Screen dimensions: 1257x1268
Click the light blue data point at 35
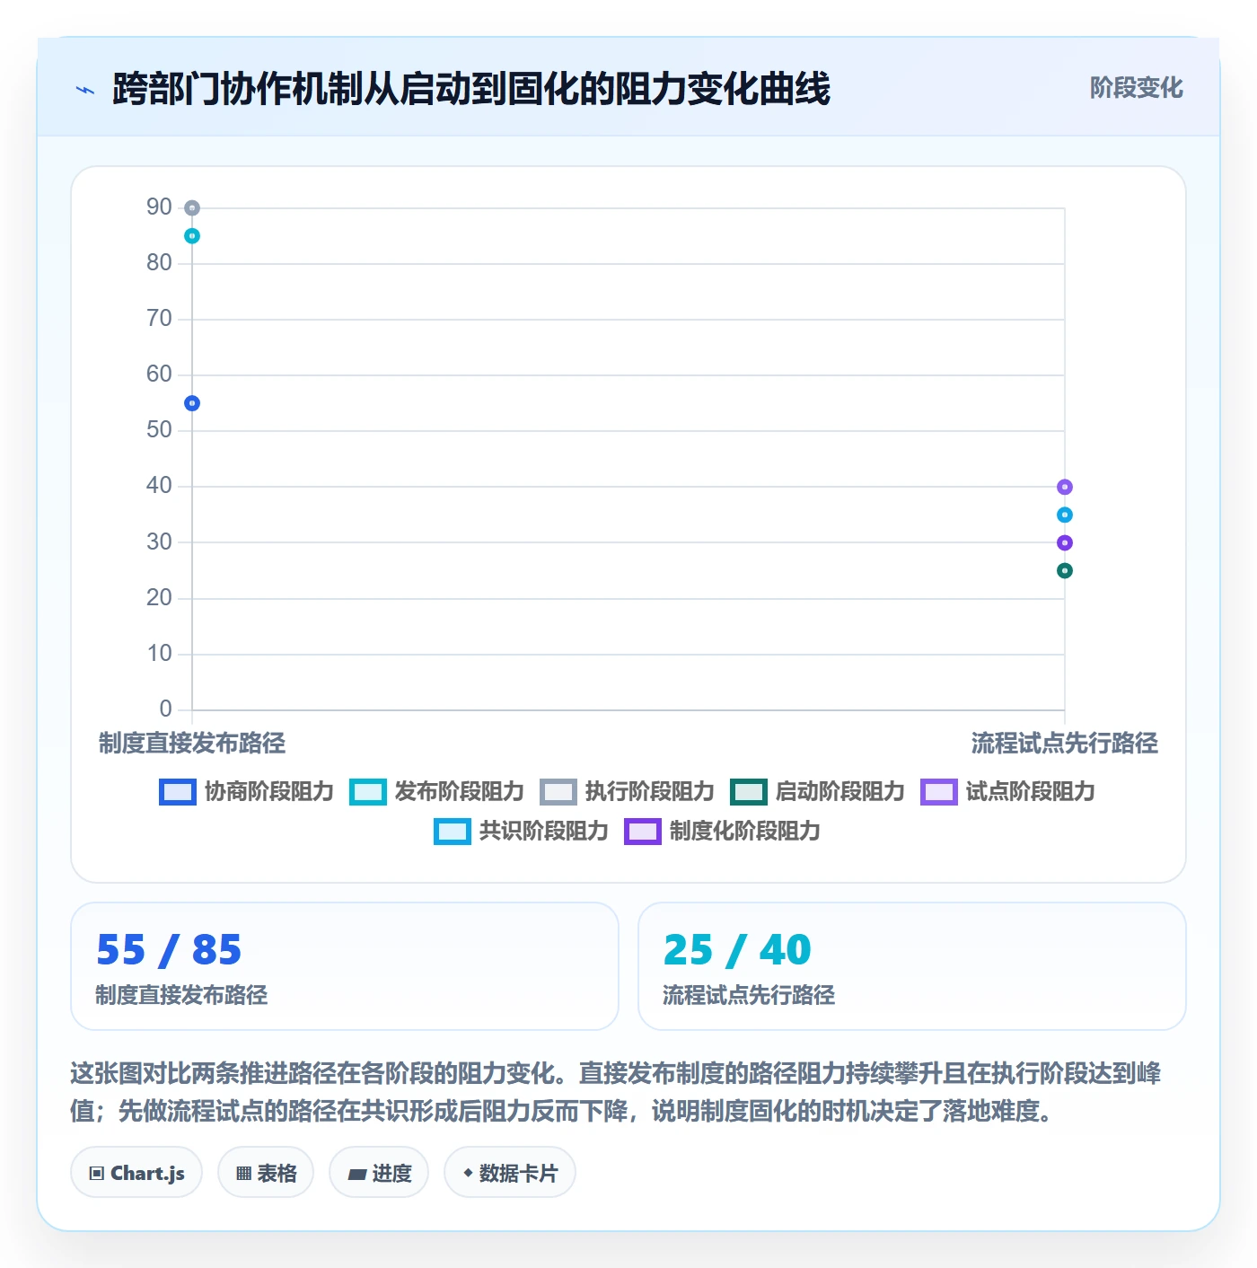(1065, 515)
